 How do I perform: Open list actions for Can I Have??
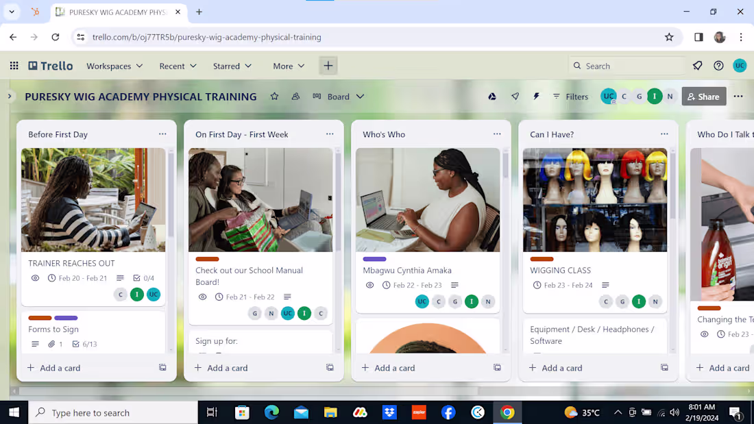[664, 134]
